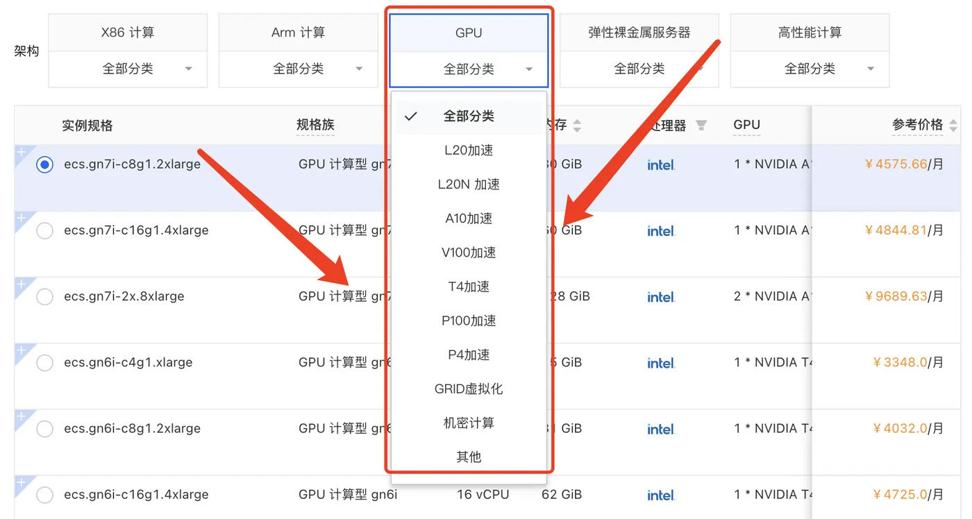Click the 参考价格 column header label
This screenshot has height=519, width=972.
pyautogui.click(x=918, y=125)
